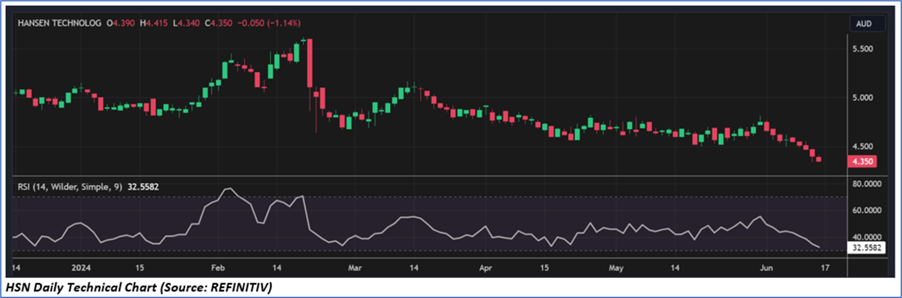Click the RSI (14, Wilder, Simple, 9) indicator label

pos(70,186)
